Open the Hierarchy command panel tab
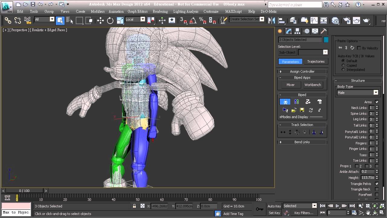This screenshot has height=218, width=387. (x=297, y=31)
